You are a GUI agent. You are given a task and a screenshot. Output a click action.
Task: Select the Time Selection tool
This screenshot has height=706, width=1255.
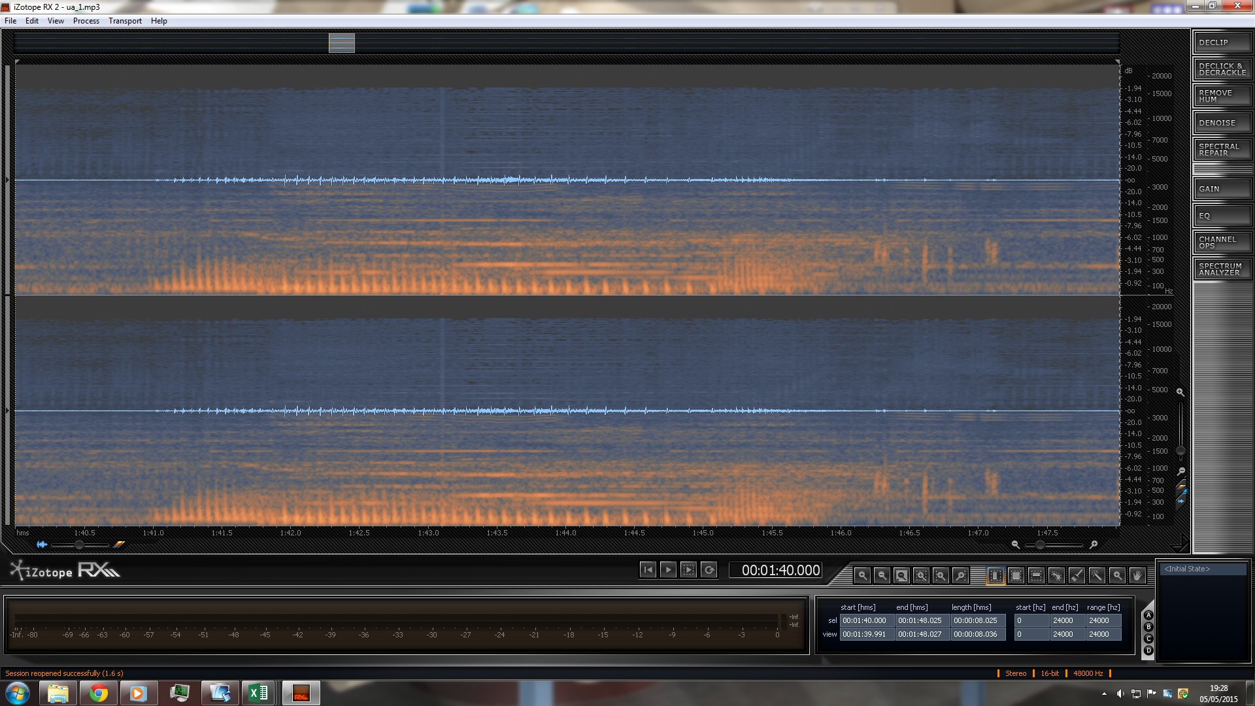tap(996, 575)
